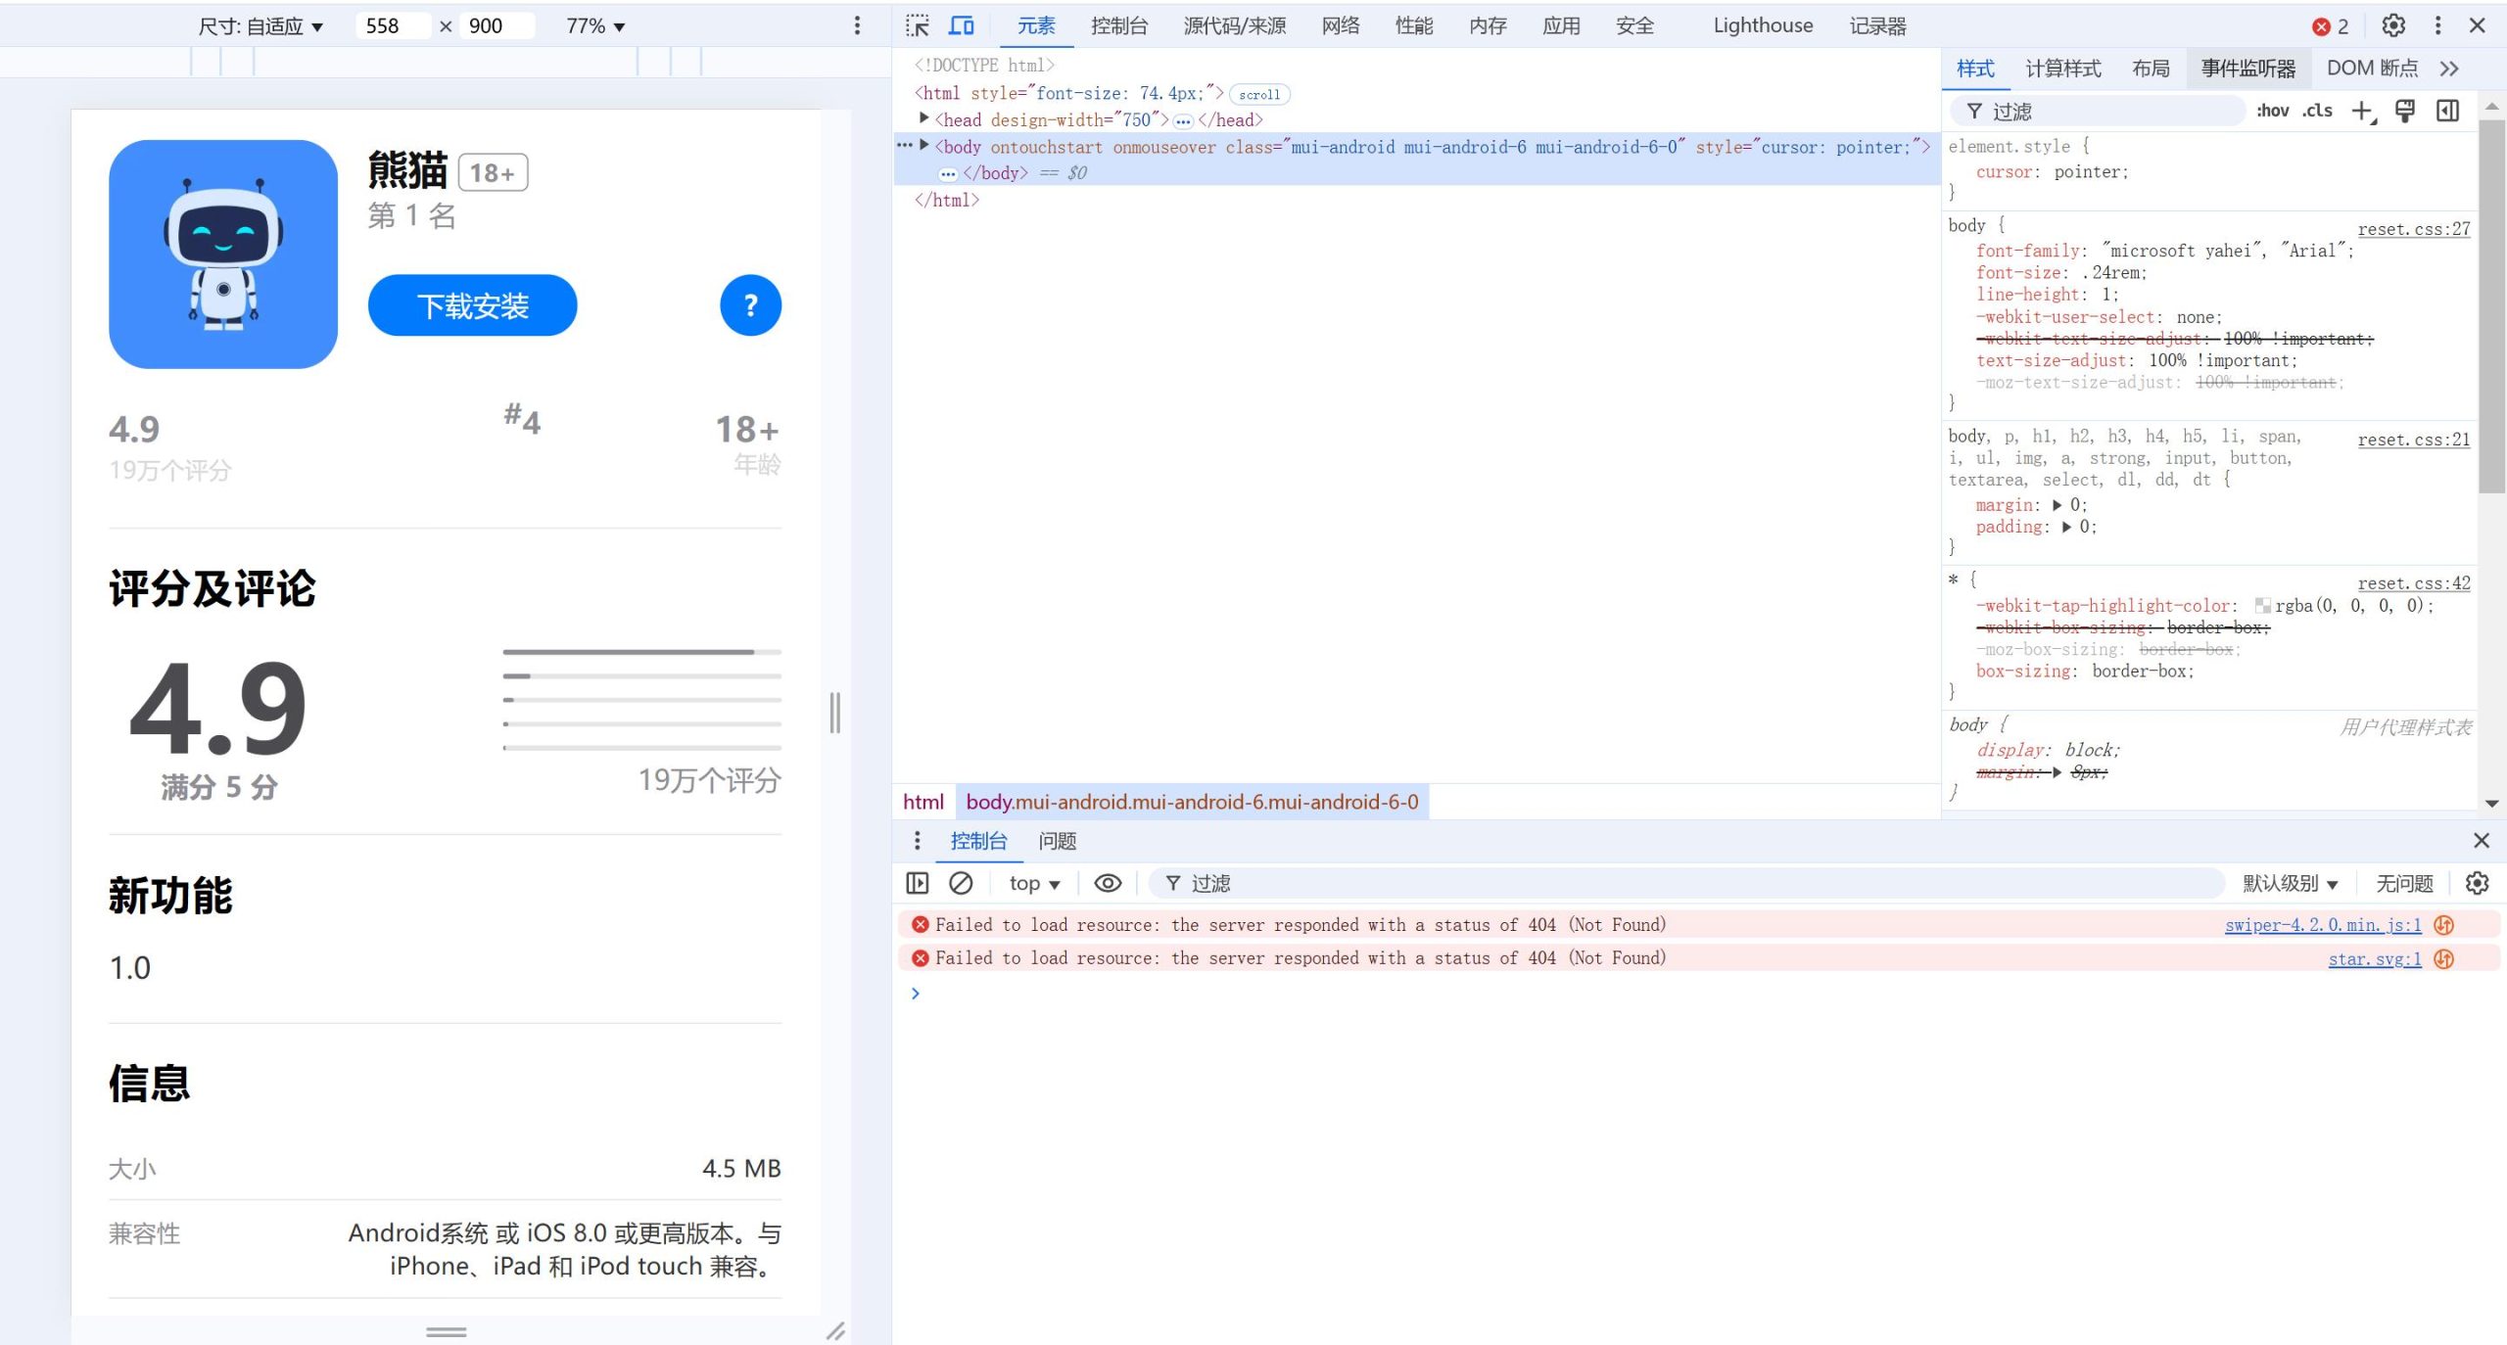
Task: Switch to the 控制台 Console main tab
Action: tap(1119, 26)
